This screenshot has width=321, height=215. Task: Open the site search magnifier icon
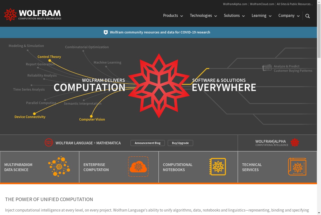pos(308,16)
